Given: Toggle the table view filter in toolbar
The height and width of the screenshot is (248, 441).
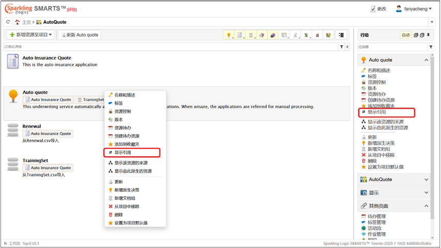Looking at the screenshot, I should [x=284, y=35].
